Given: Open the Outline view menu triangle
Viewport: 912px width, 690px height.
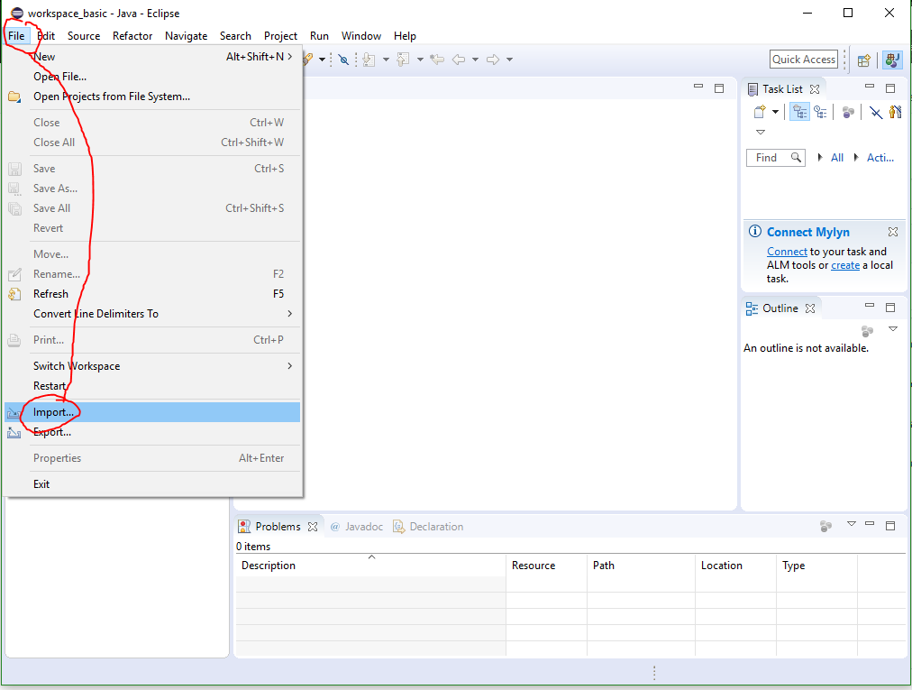Looking at the screenshot, I should (x=893, y=329).
